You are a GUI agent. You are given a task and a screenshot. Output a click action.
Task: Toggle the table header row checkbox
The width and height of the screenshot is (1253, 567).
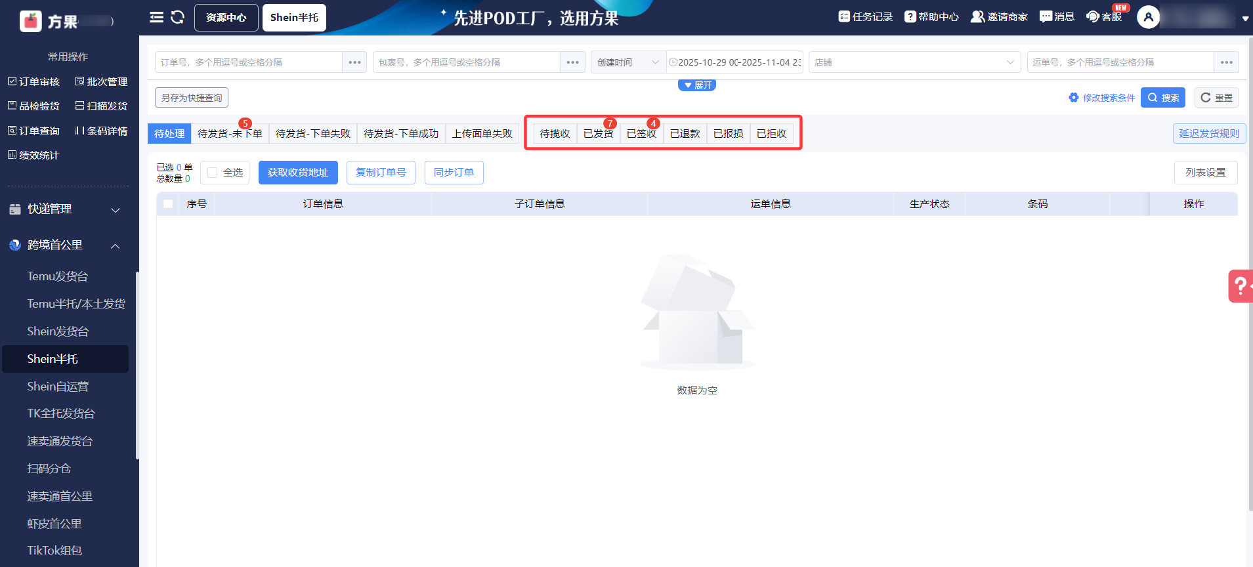(168, 203)
